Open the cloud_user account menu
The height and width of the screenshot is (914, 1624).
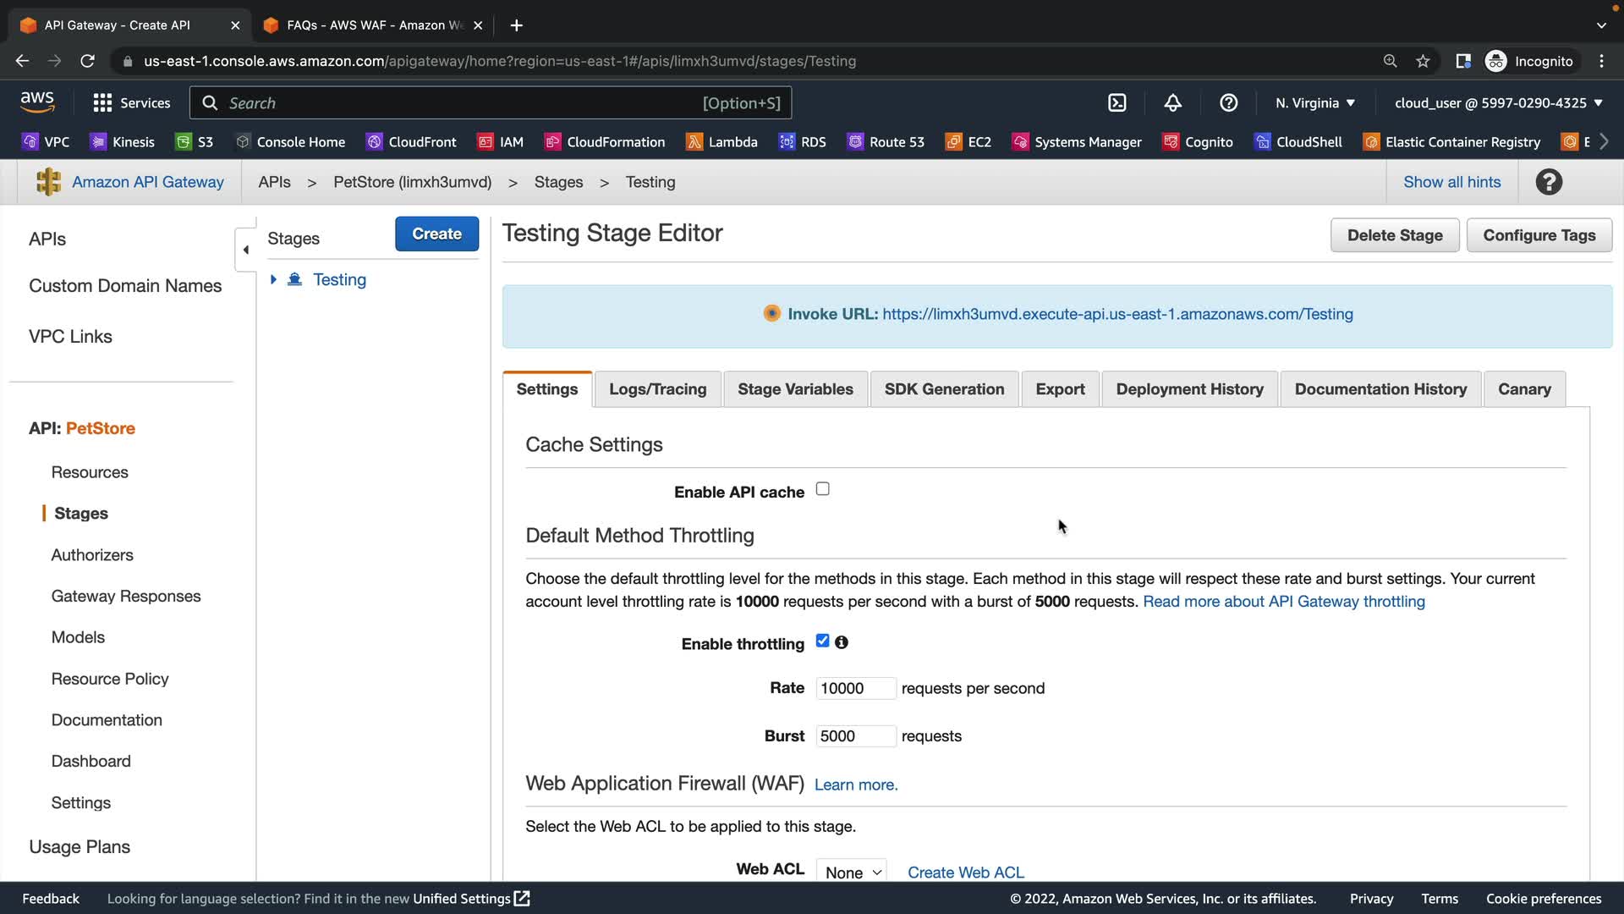pos(1498,103)
